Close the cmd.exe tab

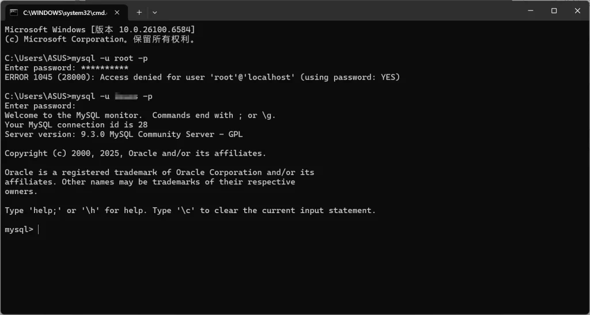118,12
